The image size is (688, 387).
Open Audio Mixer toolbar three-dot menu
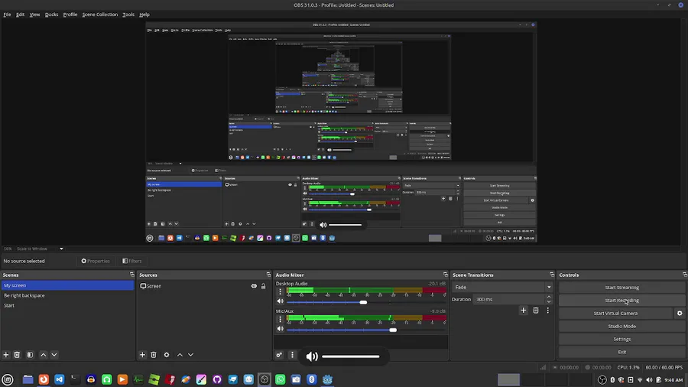(292, 355)
